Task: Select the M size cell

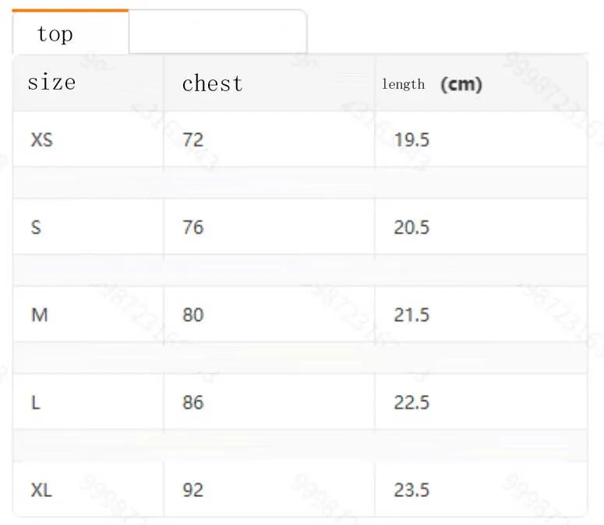Action: click(x=39, y=315)
